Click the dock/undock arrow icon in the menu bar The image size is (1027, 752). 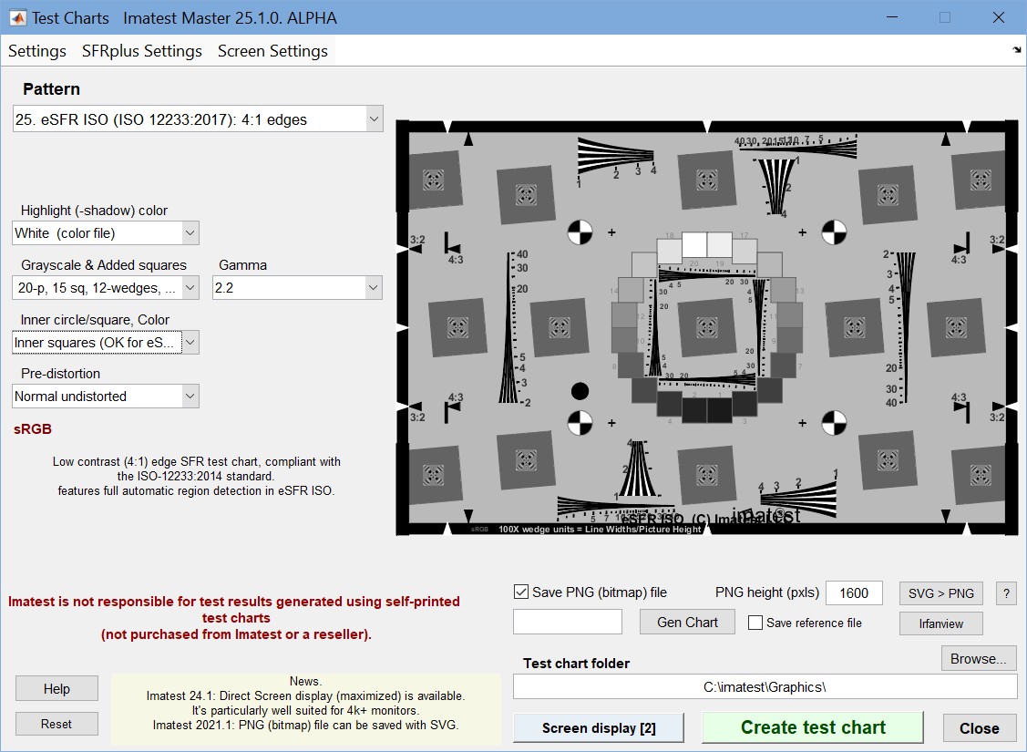pyautogui.click(x=1016, y=50)
